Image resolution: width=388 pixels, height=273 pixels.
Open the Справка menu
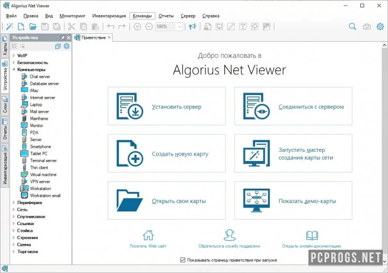point(211,16)
